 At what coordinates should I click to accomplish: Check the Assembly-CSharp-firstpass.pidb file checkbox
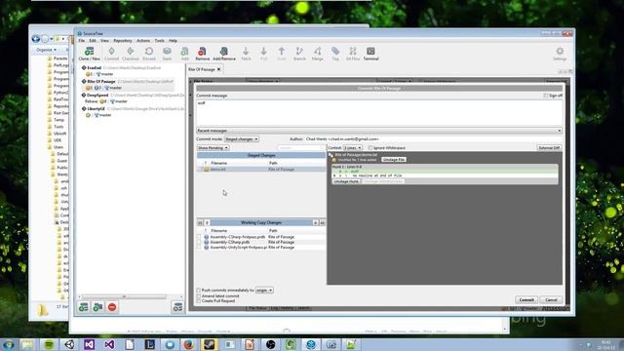click(199, 237)
